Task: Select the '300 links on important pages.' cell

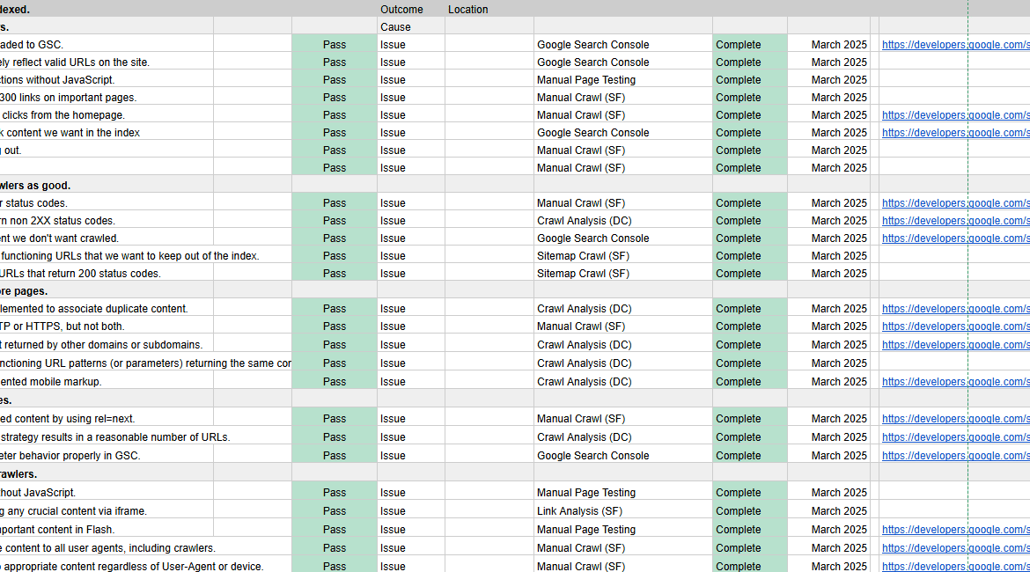Action: 107,97
